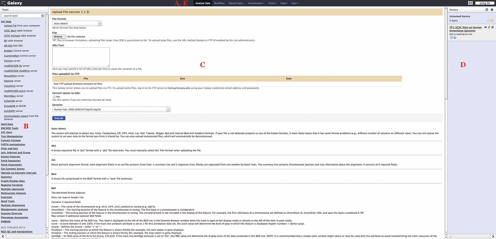496x239 pixels.
Task: Open the File Format Auto-detect dropdown
Action: tap(77, 23)
